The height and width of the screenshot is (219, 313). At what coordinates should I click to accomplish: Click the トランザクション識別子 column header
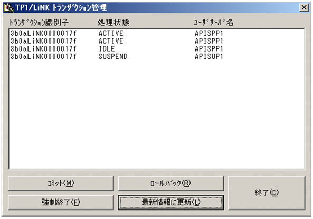(x=39, y=23)
